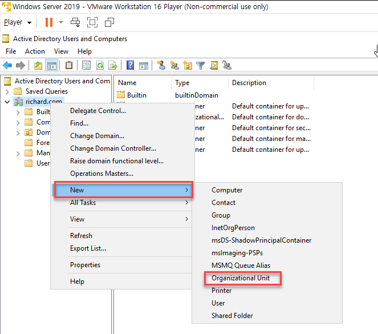Open Properties from the context menu
Screen dimensions: 378x334
(123, 265)
